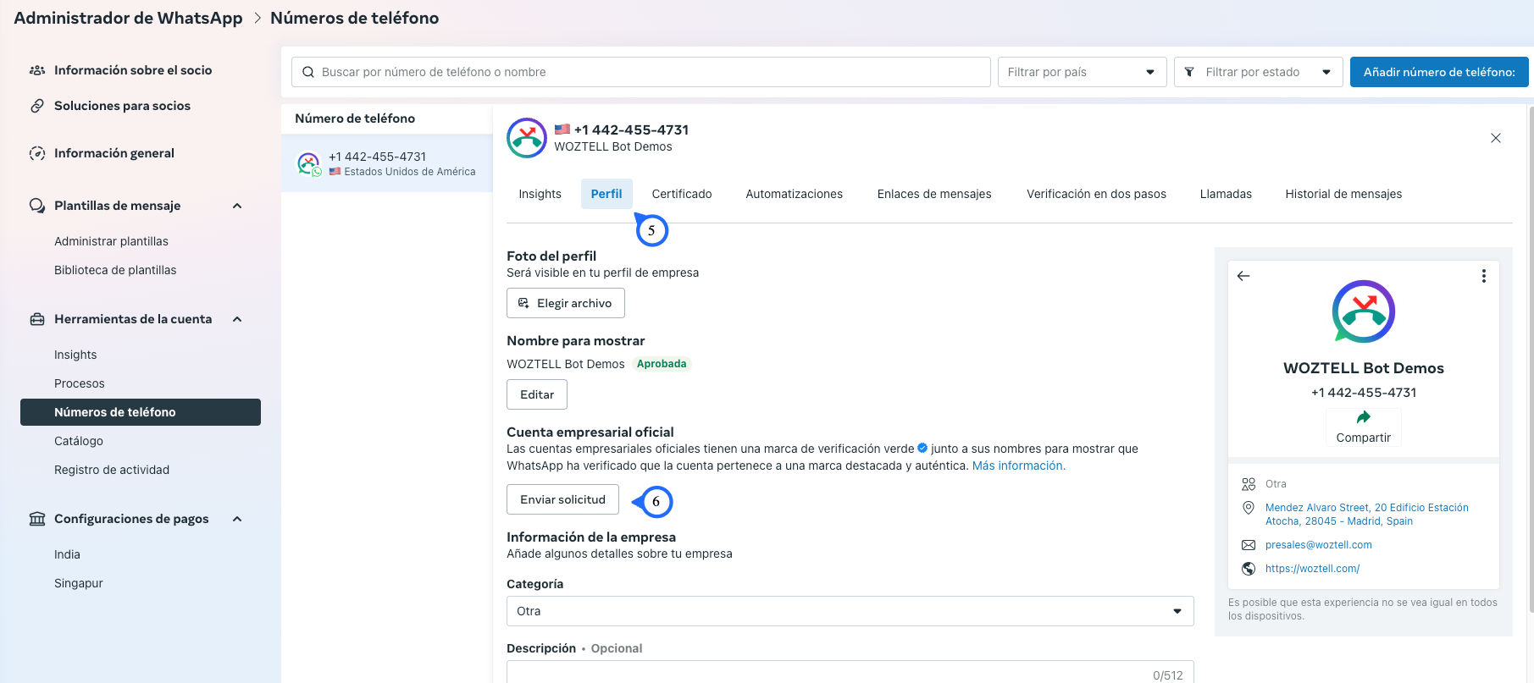Click the search magnifier icon
The width and height of the screenshot is (1534, 683).
[308, 72]
